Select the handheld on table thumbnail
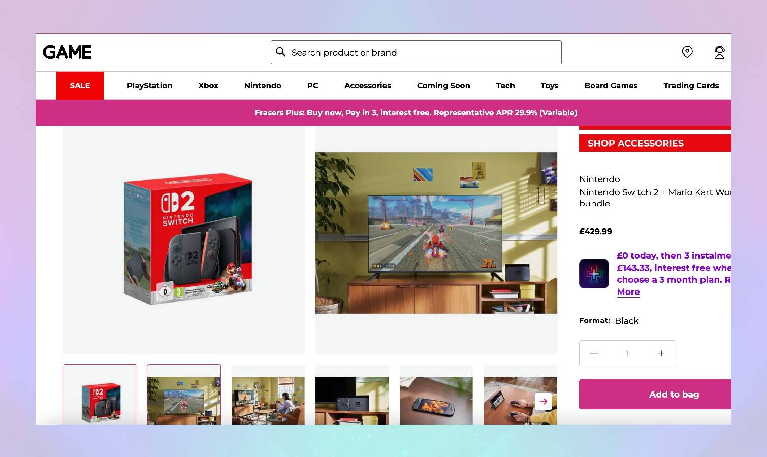The height and width of the screenshot is (457, 767). coord(436,395)
